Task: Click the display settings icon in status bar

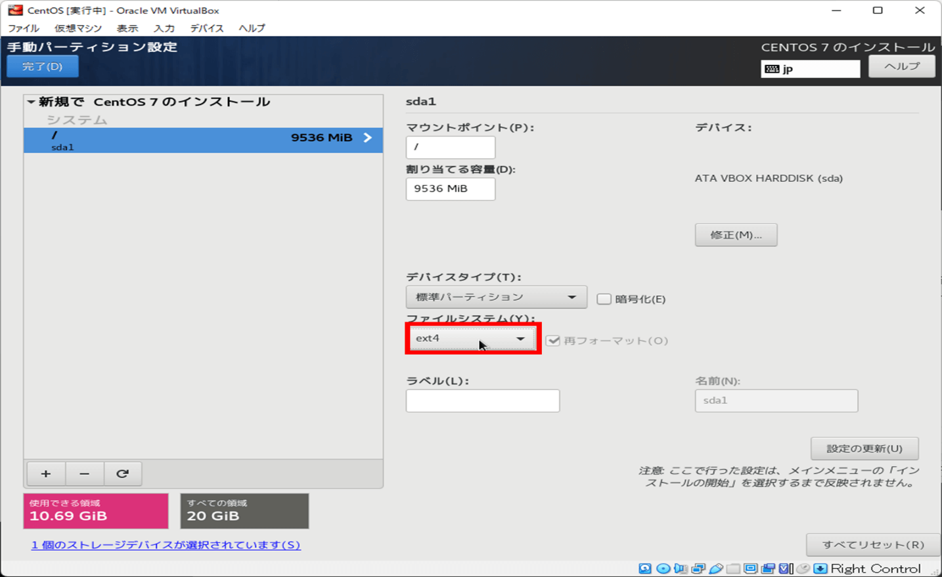Action: click(750, 568)
